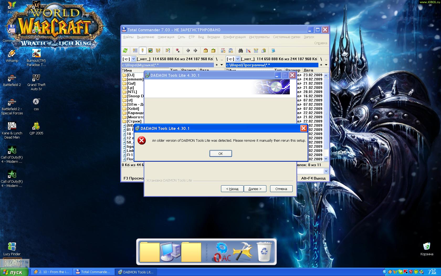Open the Grand Theft Auto IV desktop icon
Screen dimensions: 441x276
(x=36, y=82)
